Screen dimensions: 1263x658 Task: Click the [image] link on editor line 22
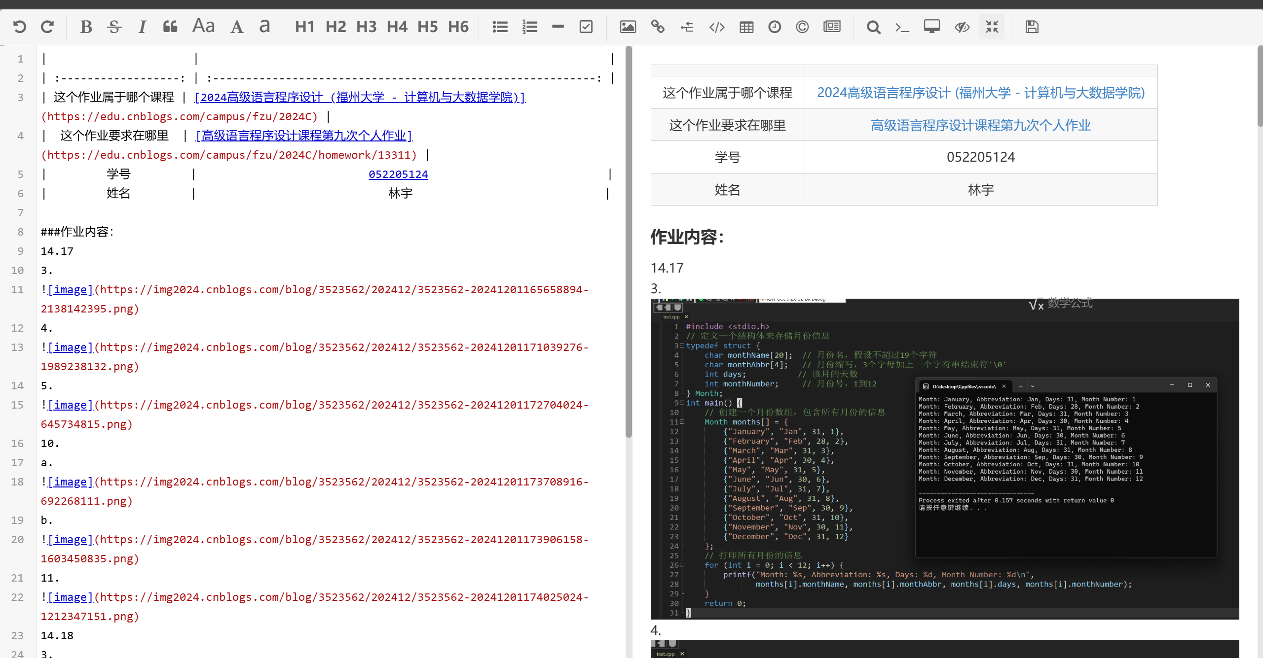tap(71, 597)
